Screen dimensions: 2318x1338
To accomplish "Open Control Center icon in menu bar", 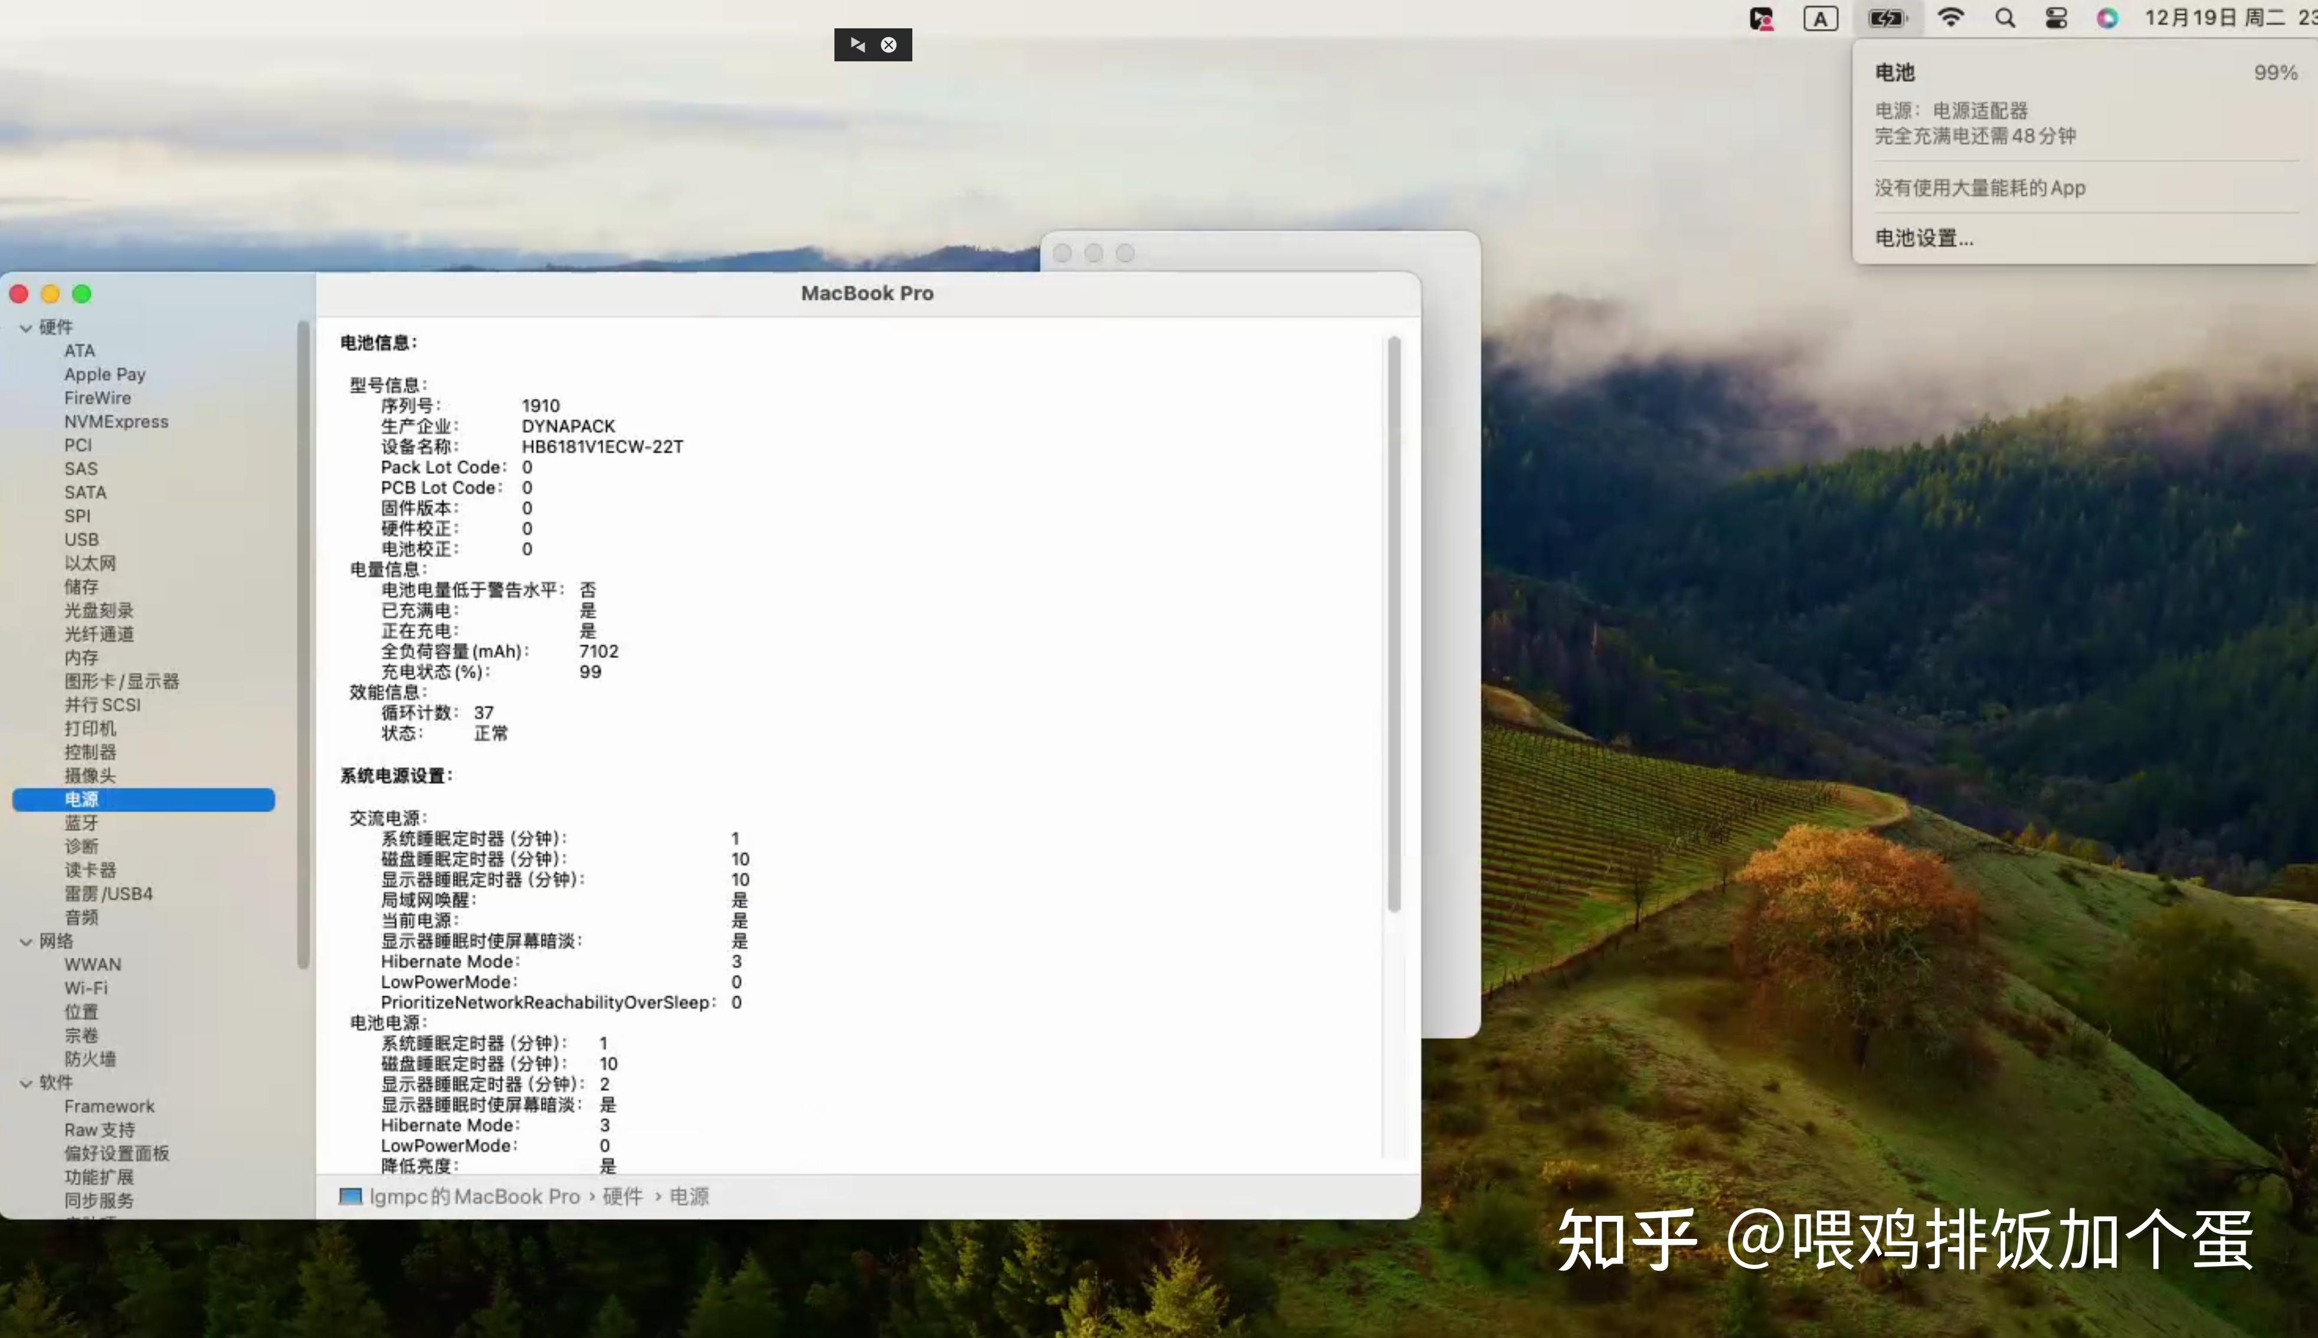I will coord(2056,18).
